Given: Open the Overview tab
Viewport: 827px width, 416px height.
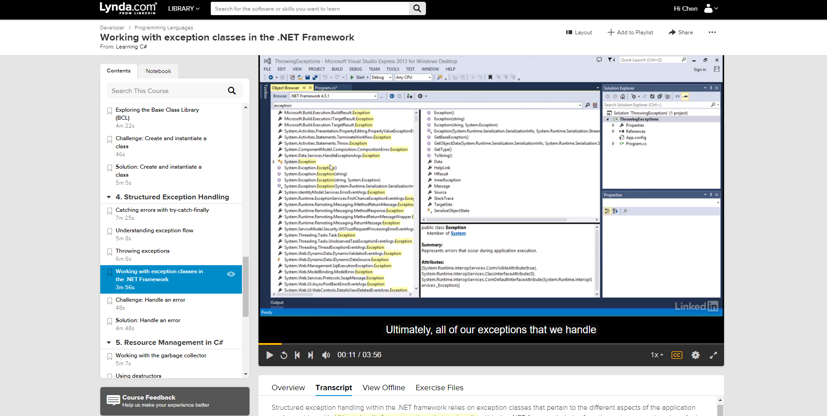Looking at the screenshot, I should click(288, 388).
